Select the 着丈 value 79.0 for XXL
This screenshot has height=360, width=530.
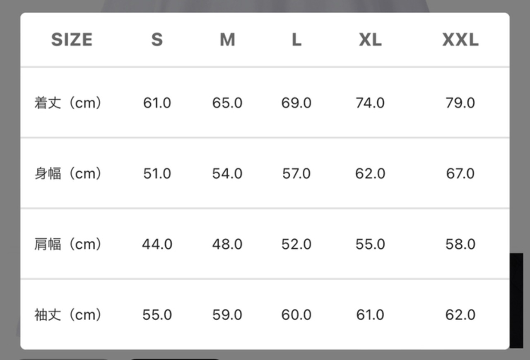tap(460, 103)
